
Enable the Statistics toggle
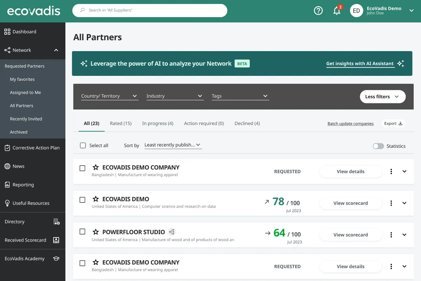coord(378,146)
